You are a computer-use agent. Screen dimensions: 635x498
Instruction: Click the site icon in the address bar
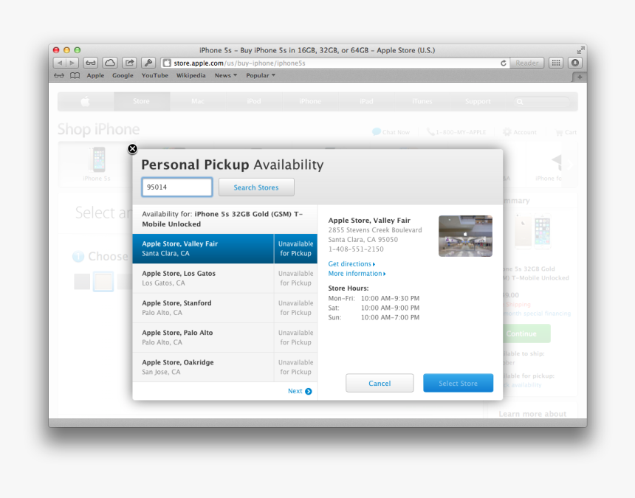[166, 63]
